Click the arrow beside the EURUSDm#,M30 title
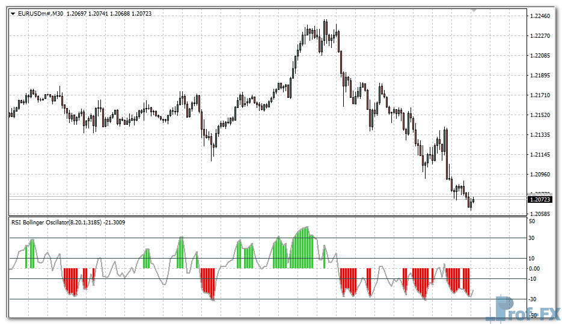 click(13, 13)
